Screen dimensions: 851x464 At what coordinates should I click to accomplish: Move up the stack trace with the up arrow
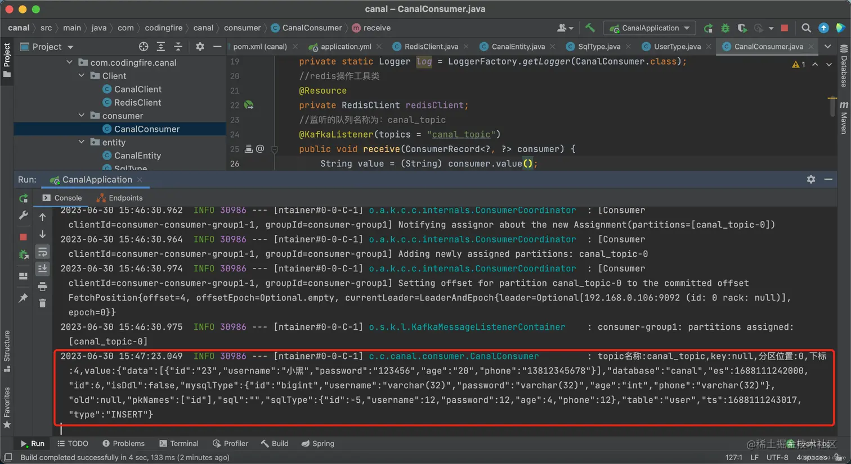[x=42, y=217]
